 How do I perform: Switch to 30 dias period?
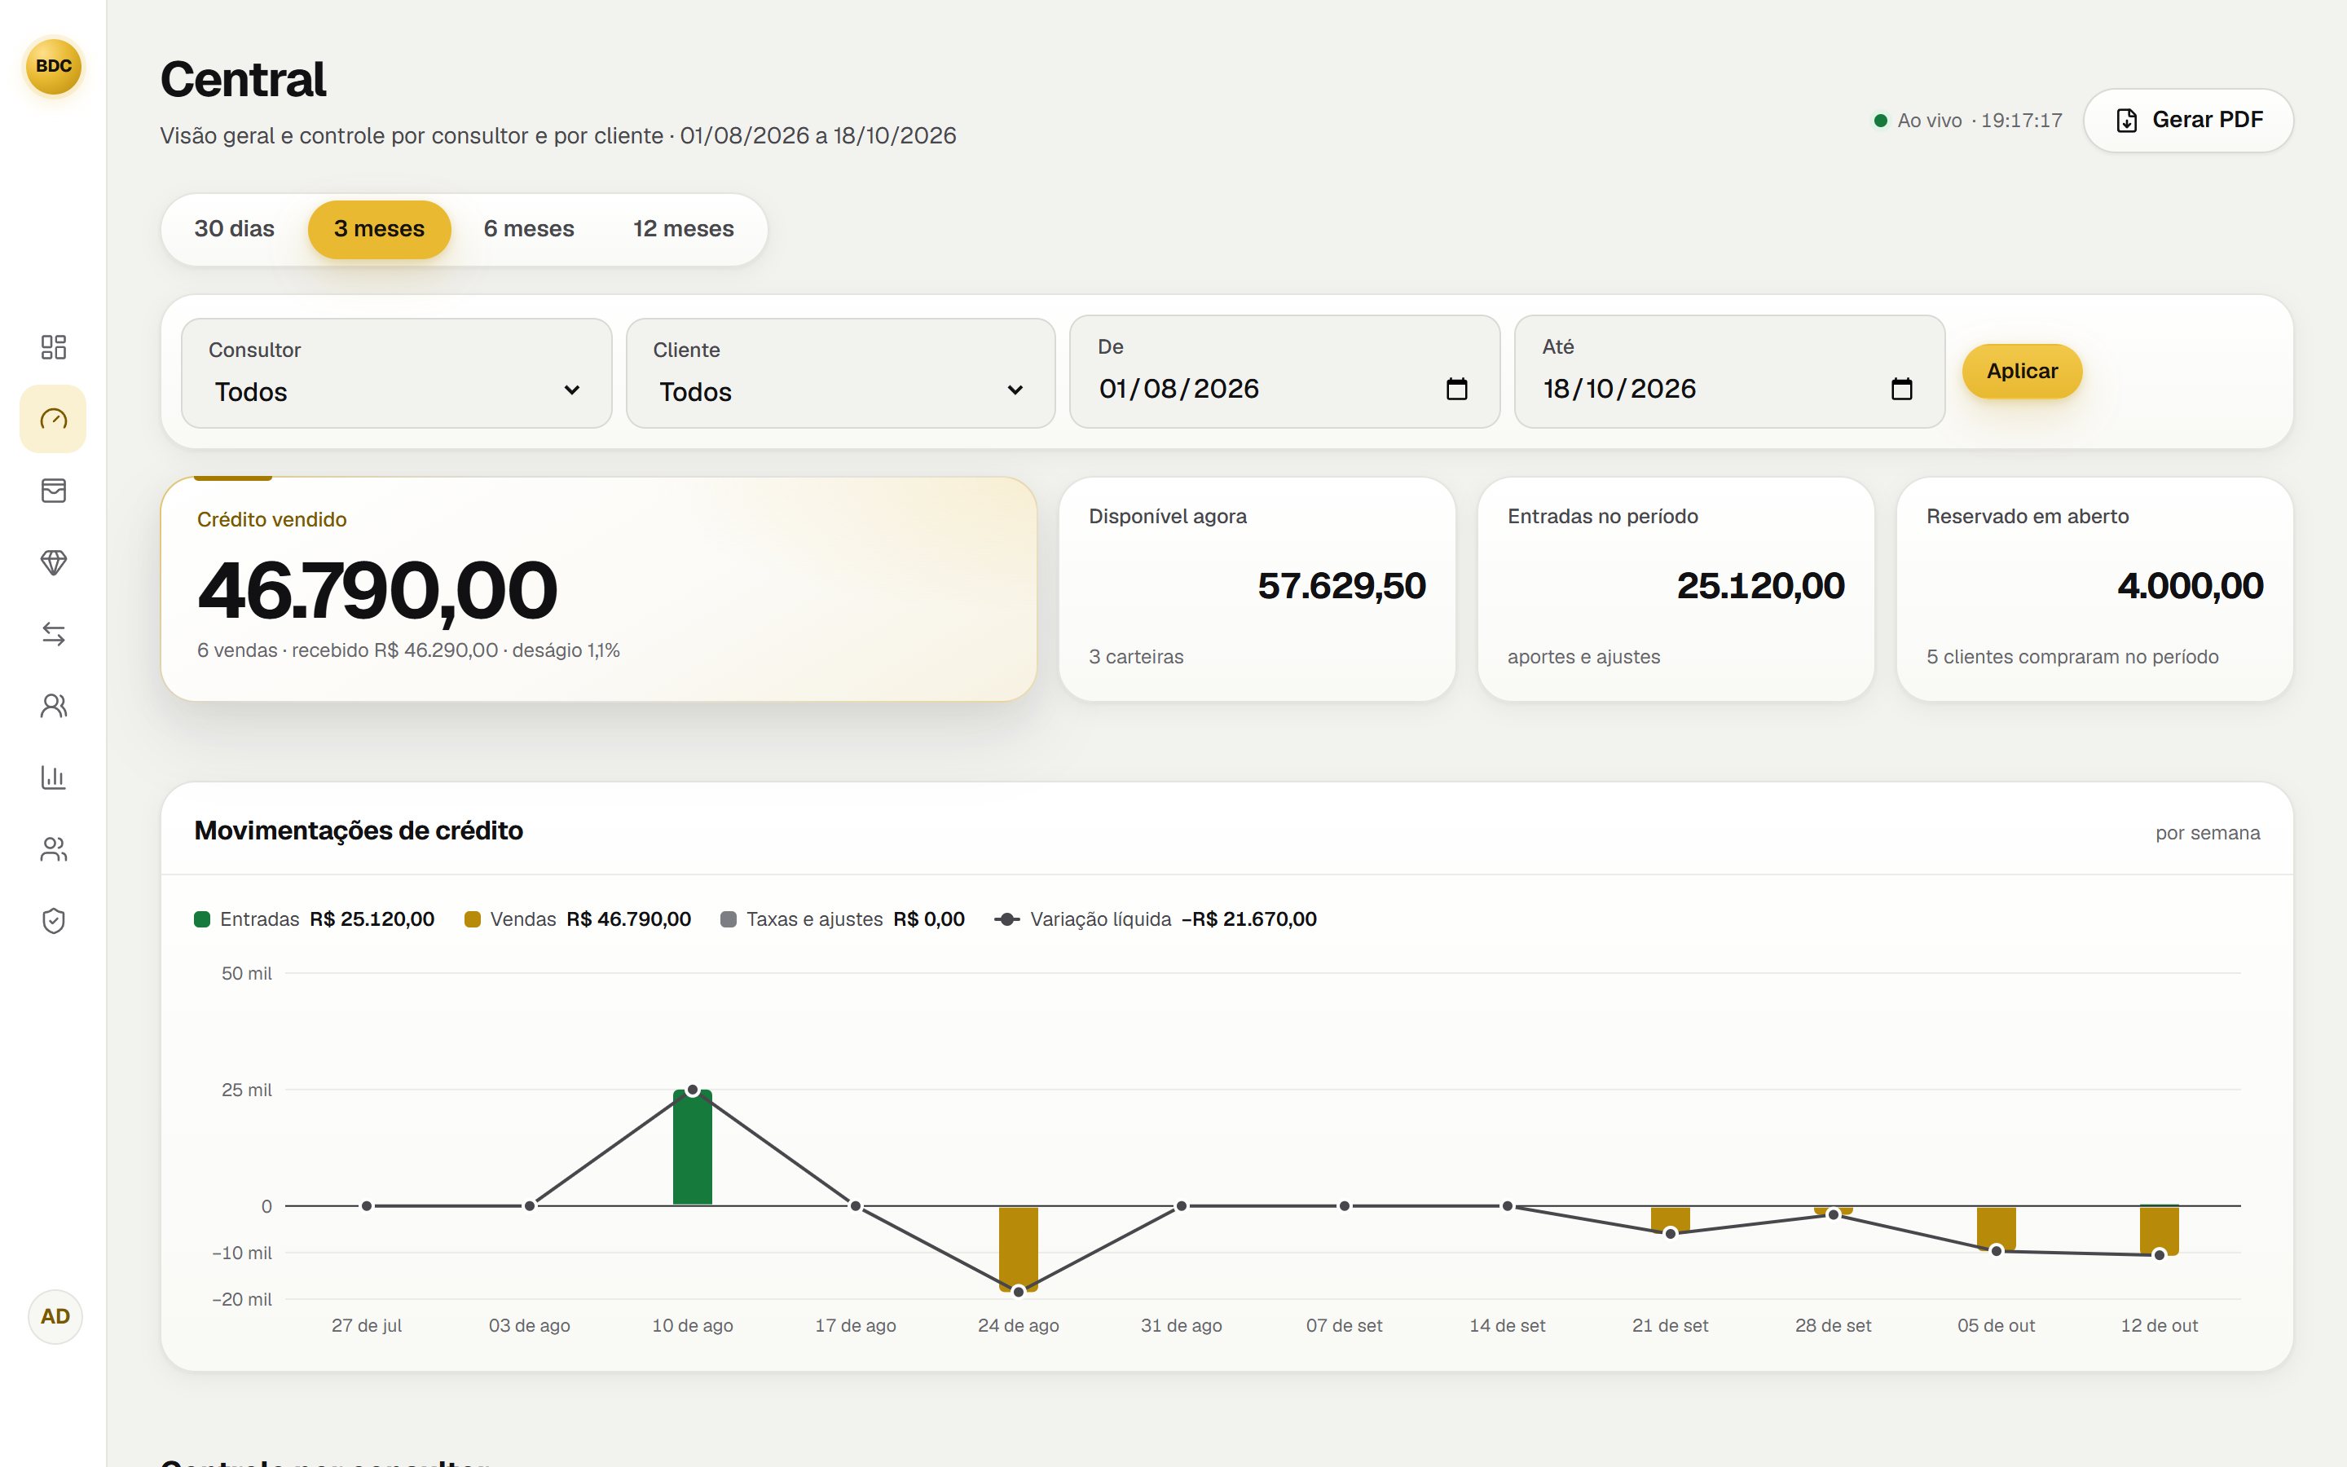(x=235, y=229)
